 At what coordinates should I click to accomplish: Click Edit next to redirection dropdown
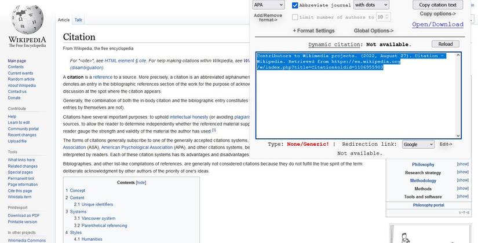446,144
